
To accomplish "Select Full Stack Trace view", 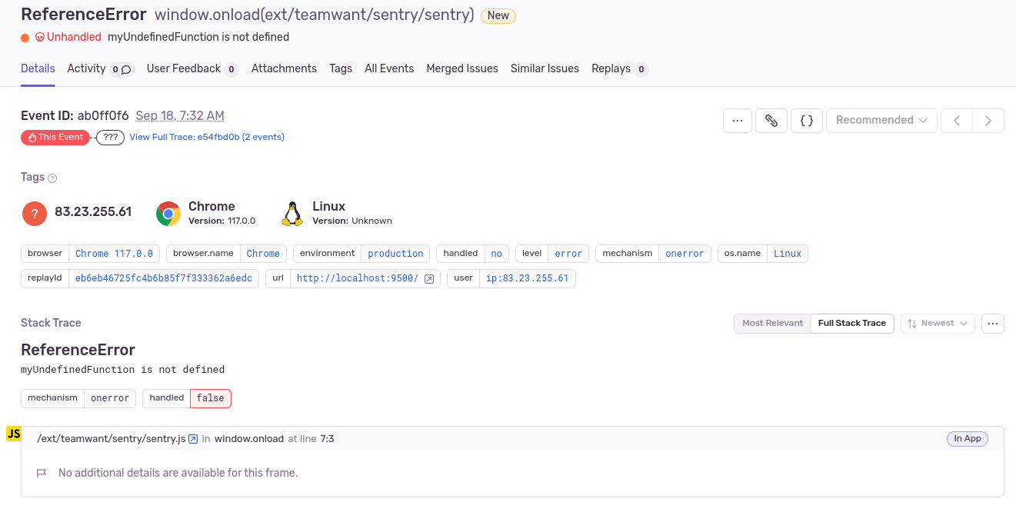I will [x=851, y=324].
